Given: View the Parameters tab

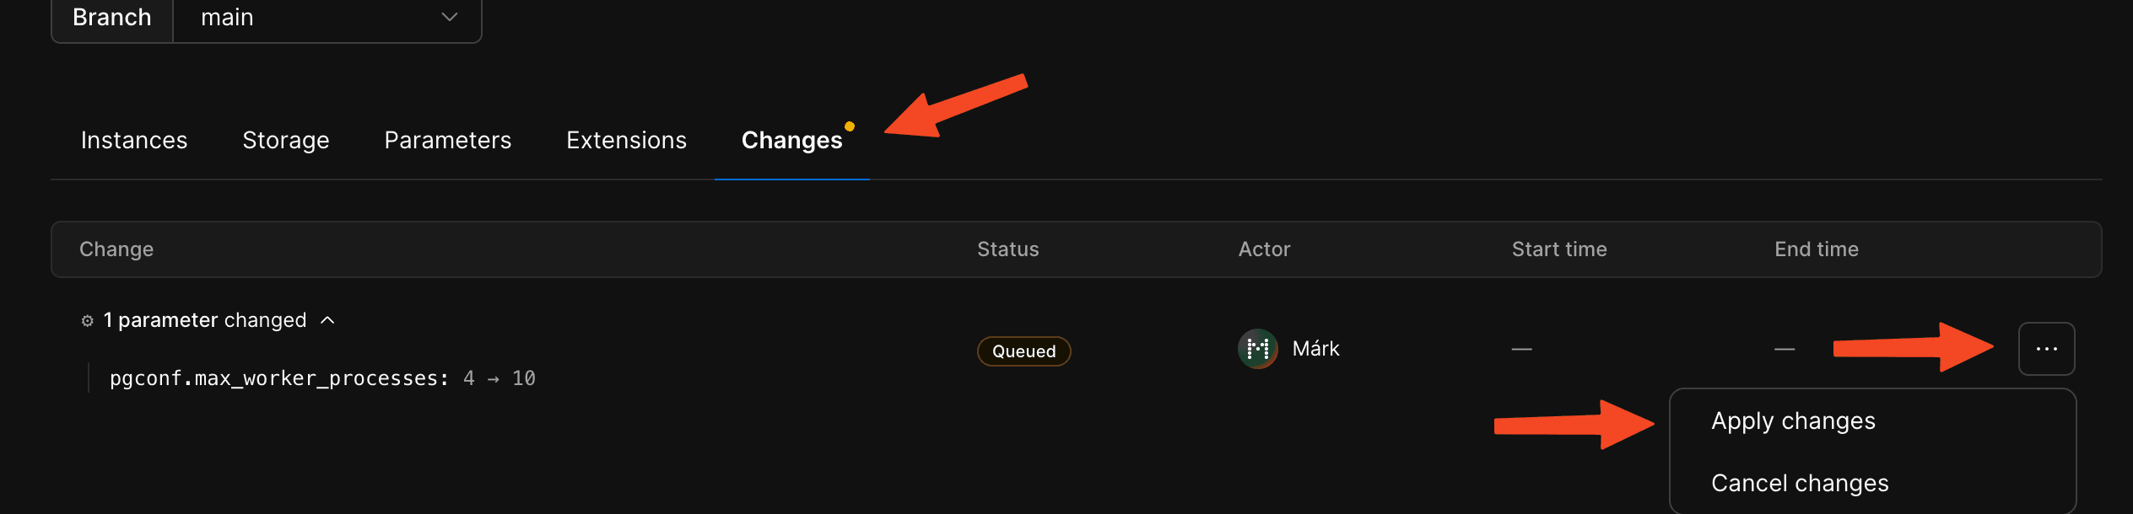Looking at the screenshot, I should coord(447,140).
